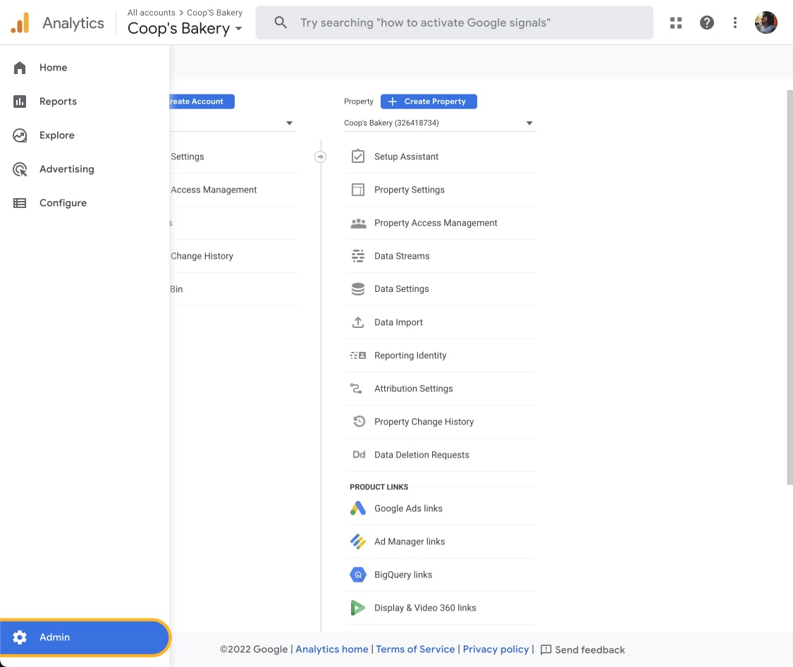Screen dimensions: 793x667
Task: Click the Setup Assistant checkbox icon
Action: (x=358, y=157)
